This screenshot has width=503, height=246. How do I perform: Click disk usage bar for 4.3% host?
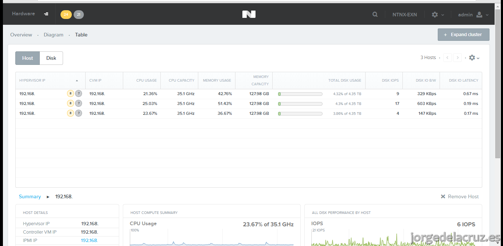coord(300,104)
